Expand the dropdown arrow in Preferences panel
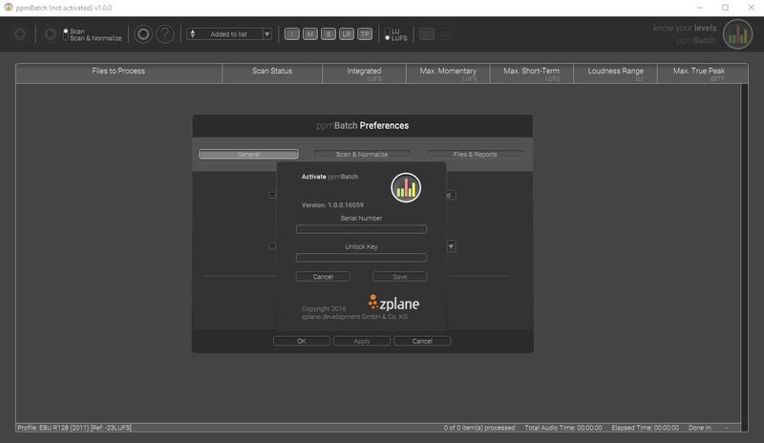 (451, 246)
